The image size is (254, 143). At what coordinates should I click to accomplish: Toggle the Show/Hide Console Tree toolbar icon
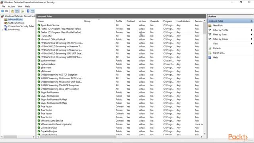pos(17,11)
